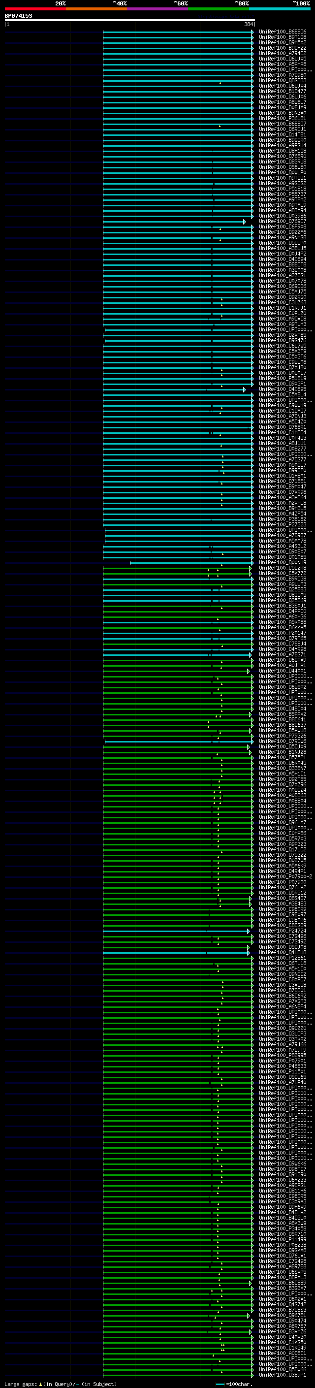
Task: Open the UniRef100_Q00NU9 hit
Action: pyautogui.click(x=283, y=562)
